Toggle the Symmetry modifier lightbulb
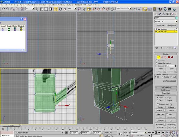This screenshot has height=137, width=179. pyautogui.click(x=156, y=29)
